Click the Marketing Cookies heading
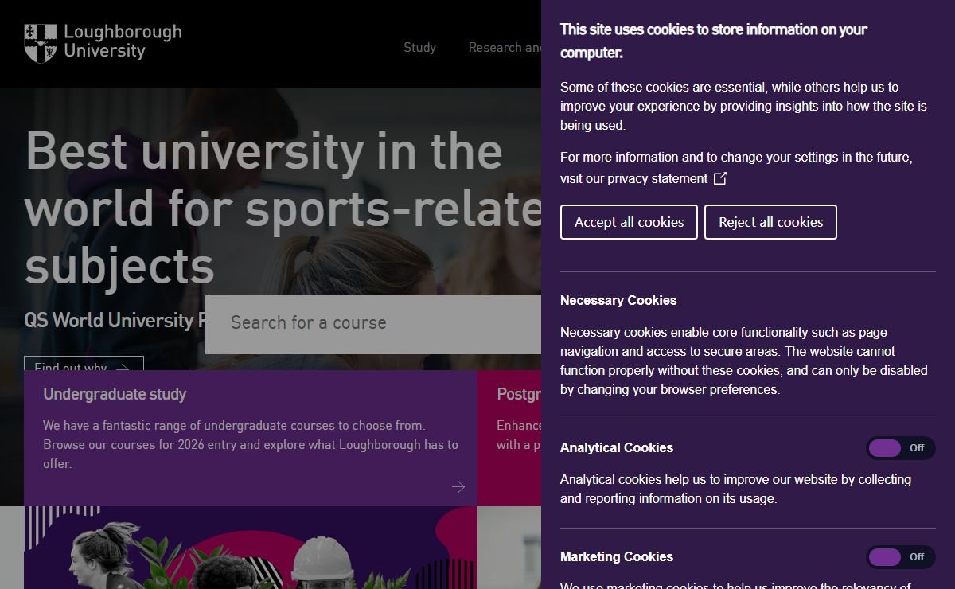 click(x=617, y=556)
